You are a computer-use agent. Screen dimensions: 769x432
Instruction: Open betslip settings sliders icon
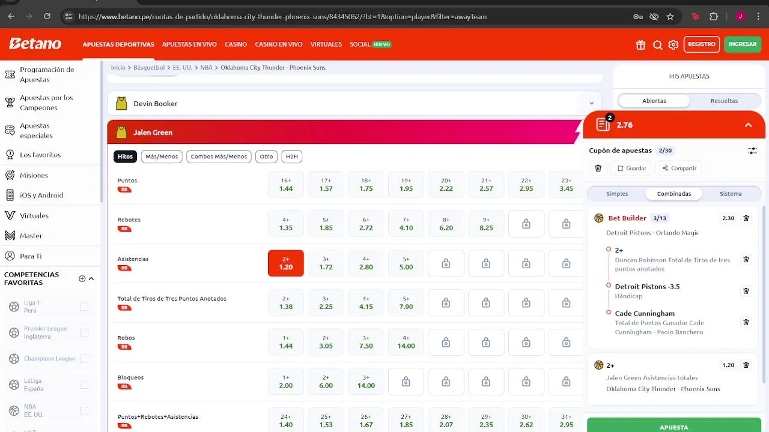coord(752,151)
